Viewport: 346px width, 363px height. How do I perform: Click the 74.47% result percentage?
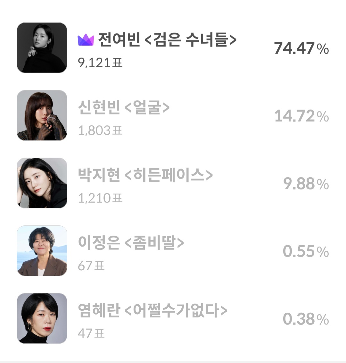point(301,48)
